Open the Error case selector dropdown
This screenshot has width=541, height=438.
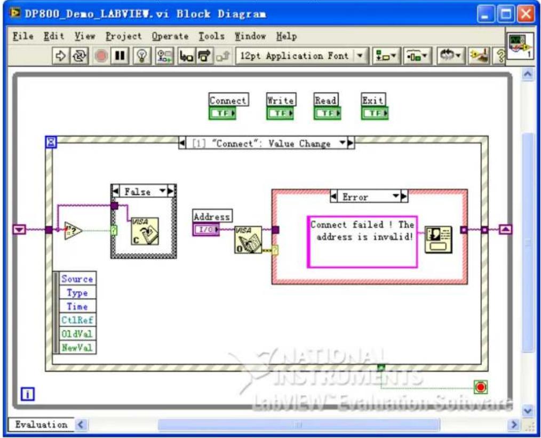click(x=396, y=197)
